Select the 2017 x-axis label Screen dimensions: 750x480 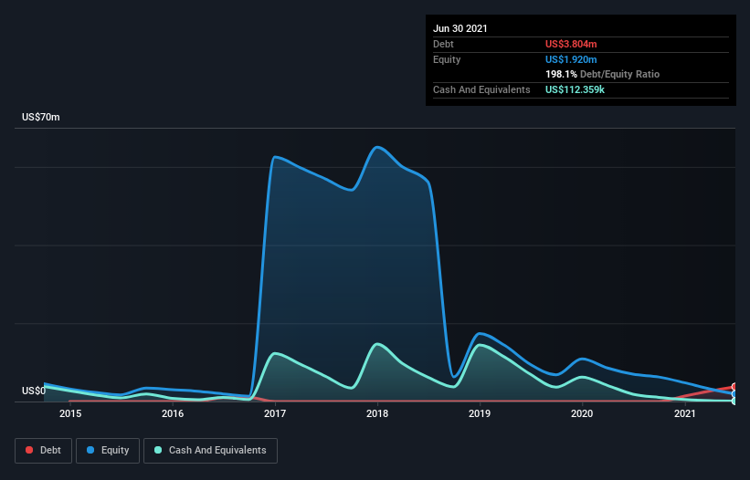click(275, 413)
